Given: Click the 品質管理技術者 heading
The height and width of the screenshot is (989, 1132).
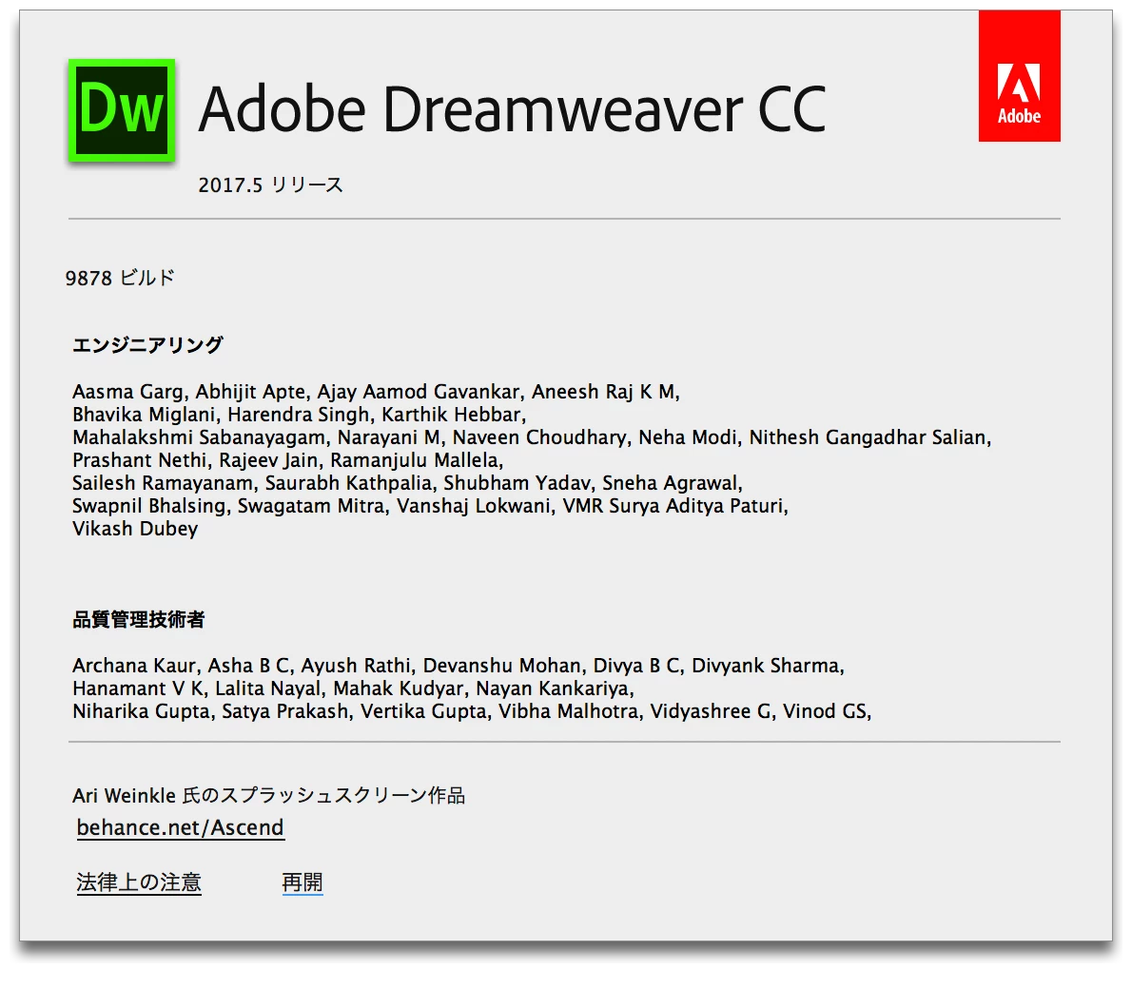Looking at the screenshot, I should (139, 619).
